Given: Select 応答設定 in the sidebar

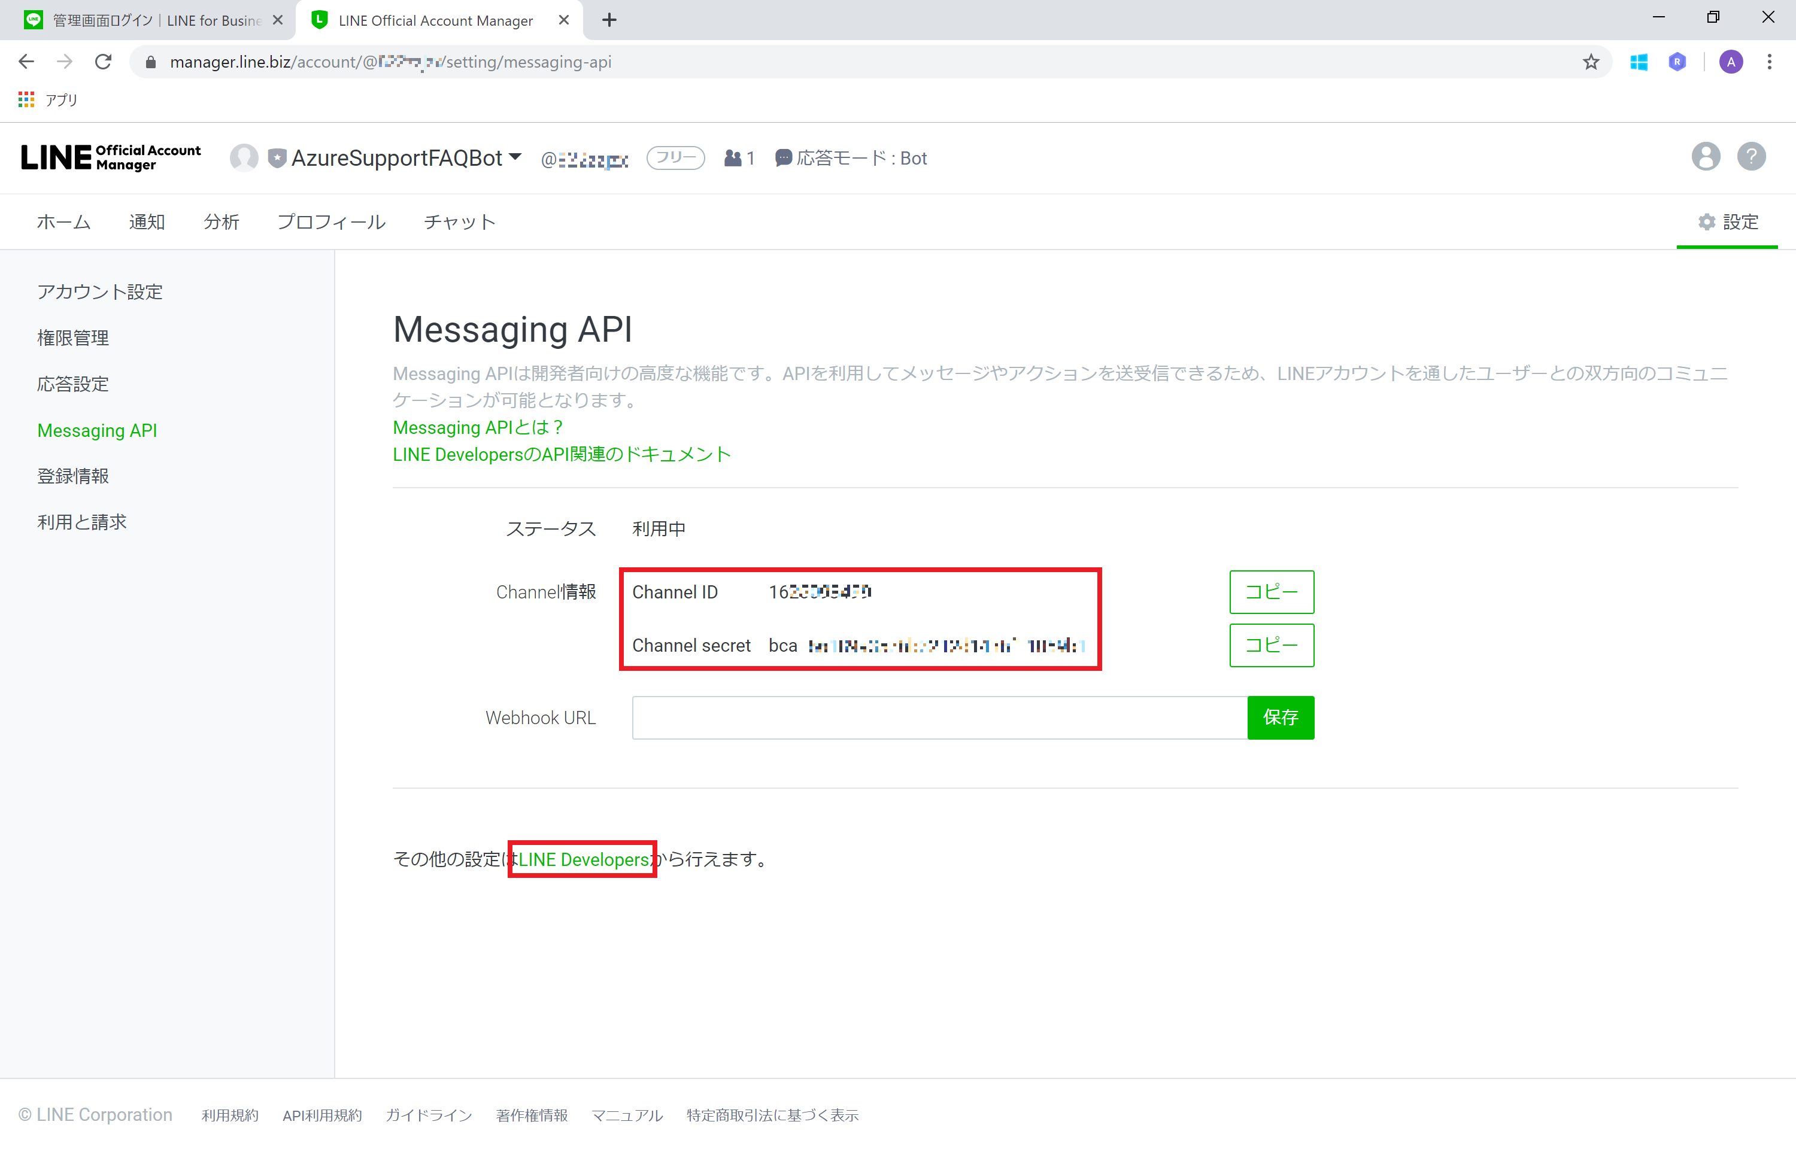Looking at the screenshot, I should [x=73, y=384].
